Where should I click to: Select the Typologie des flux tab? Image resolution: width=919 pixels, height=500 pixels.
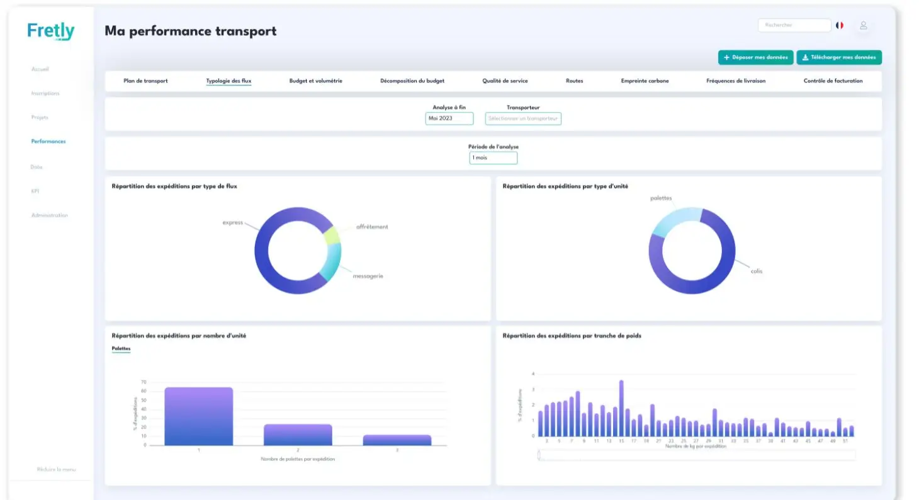pos(228,81)
